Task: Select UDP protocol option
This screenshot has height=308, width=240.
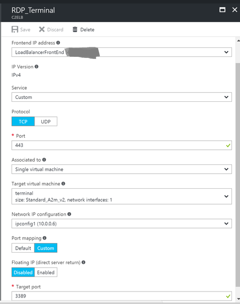Action: tap(46, 121)
